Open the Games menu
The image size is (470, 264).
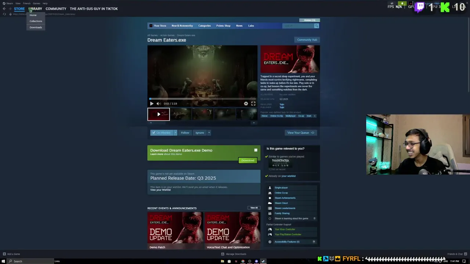click(x=36, y=3)
